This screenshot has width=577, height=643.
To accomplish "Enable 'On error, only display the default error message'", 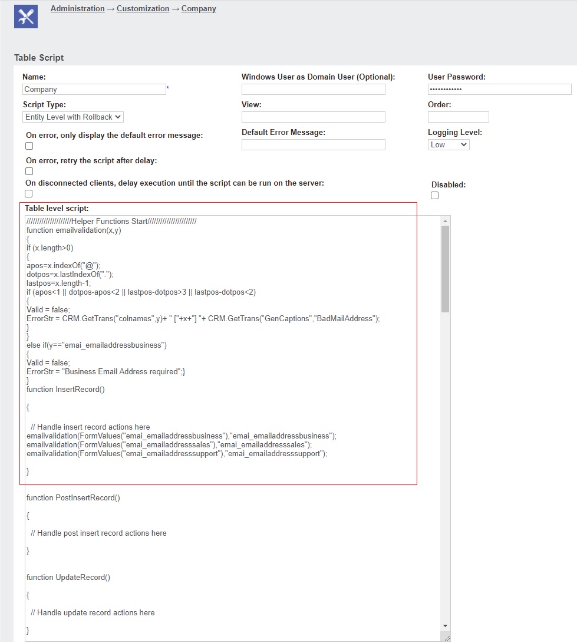I will (x=29, y=146).
